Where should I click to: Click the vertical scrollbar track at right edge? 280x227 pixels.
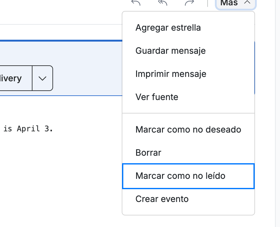[278, 113]
